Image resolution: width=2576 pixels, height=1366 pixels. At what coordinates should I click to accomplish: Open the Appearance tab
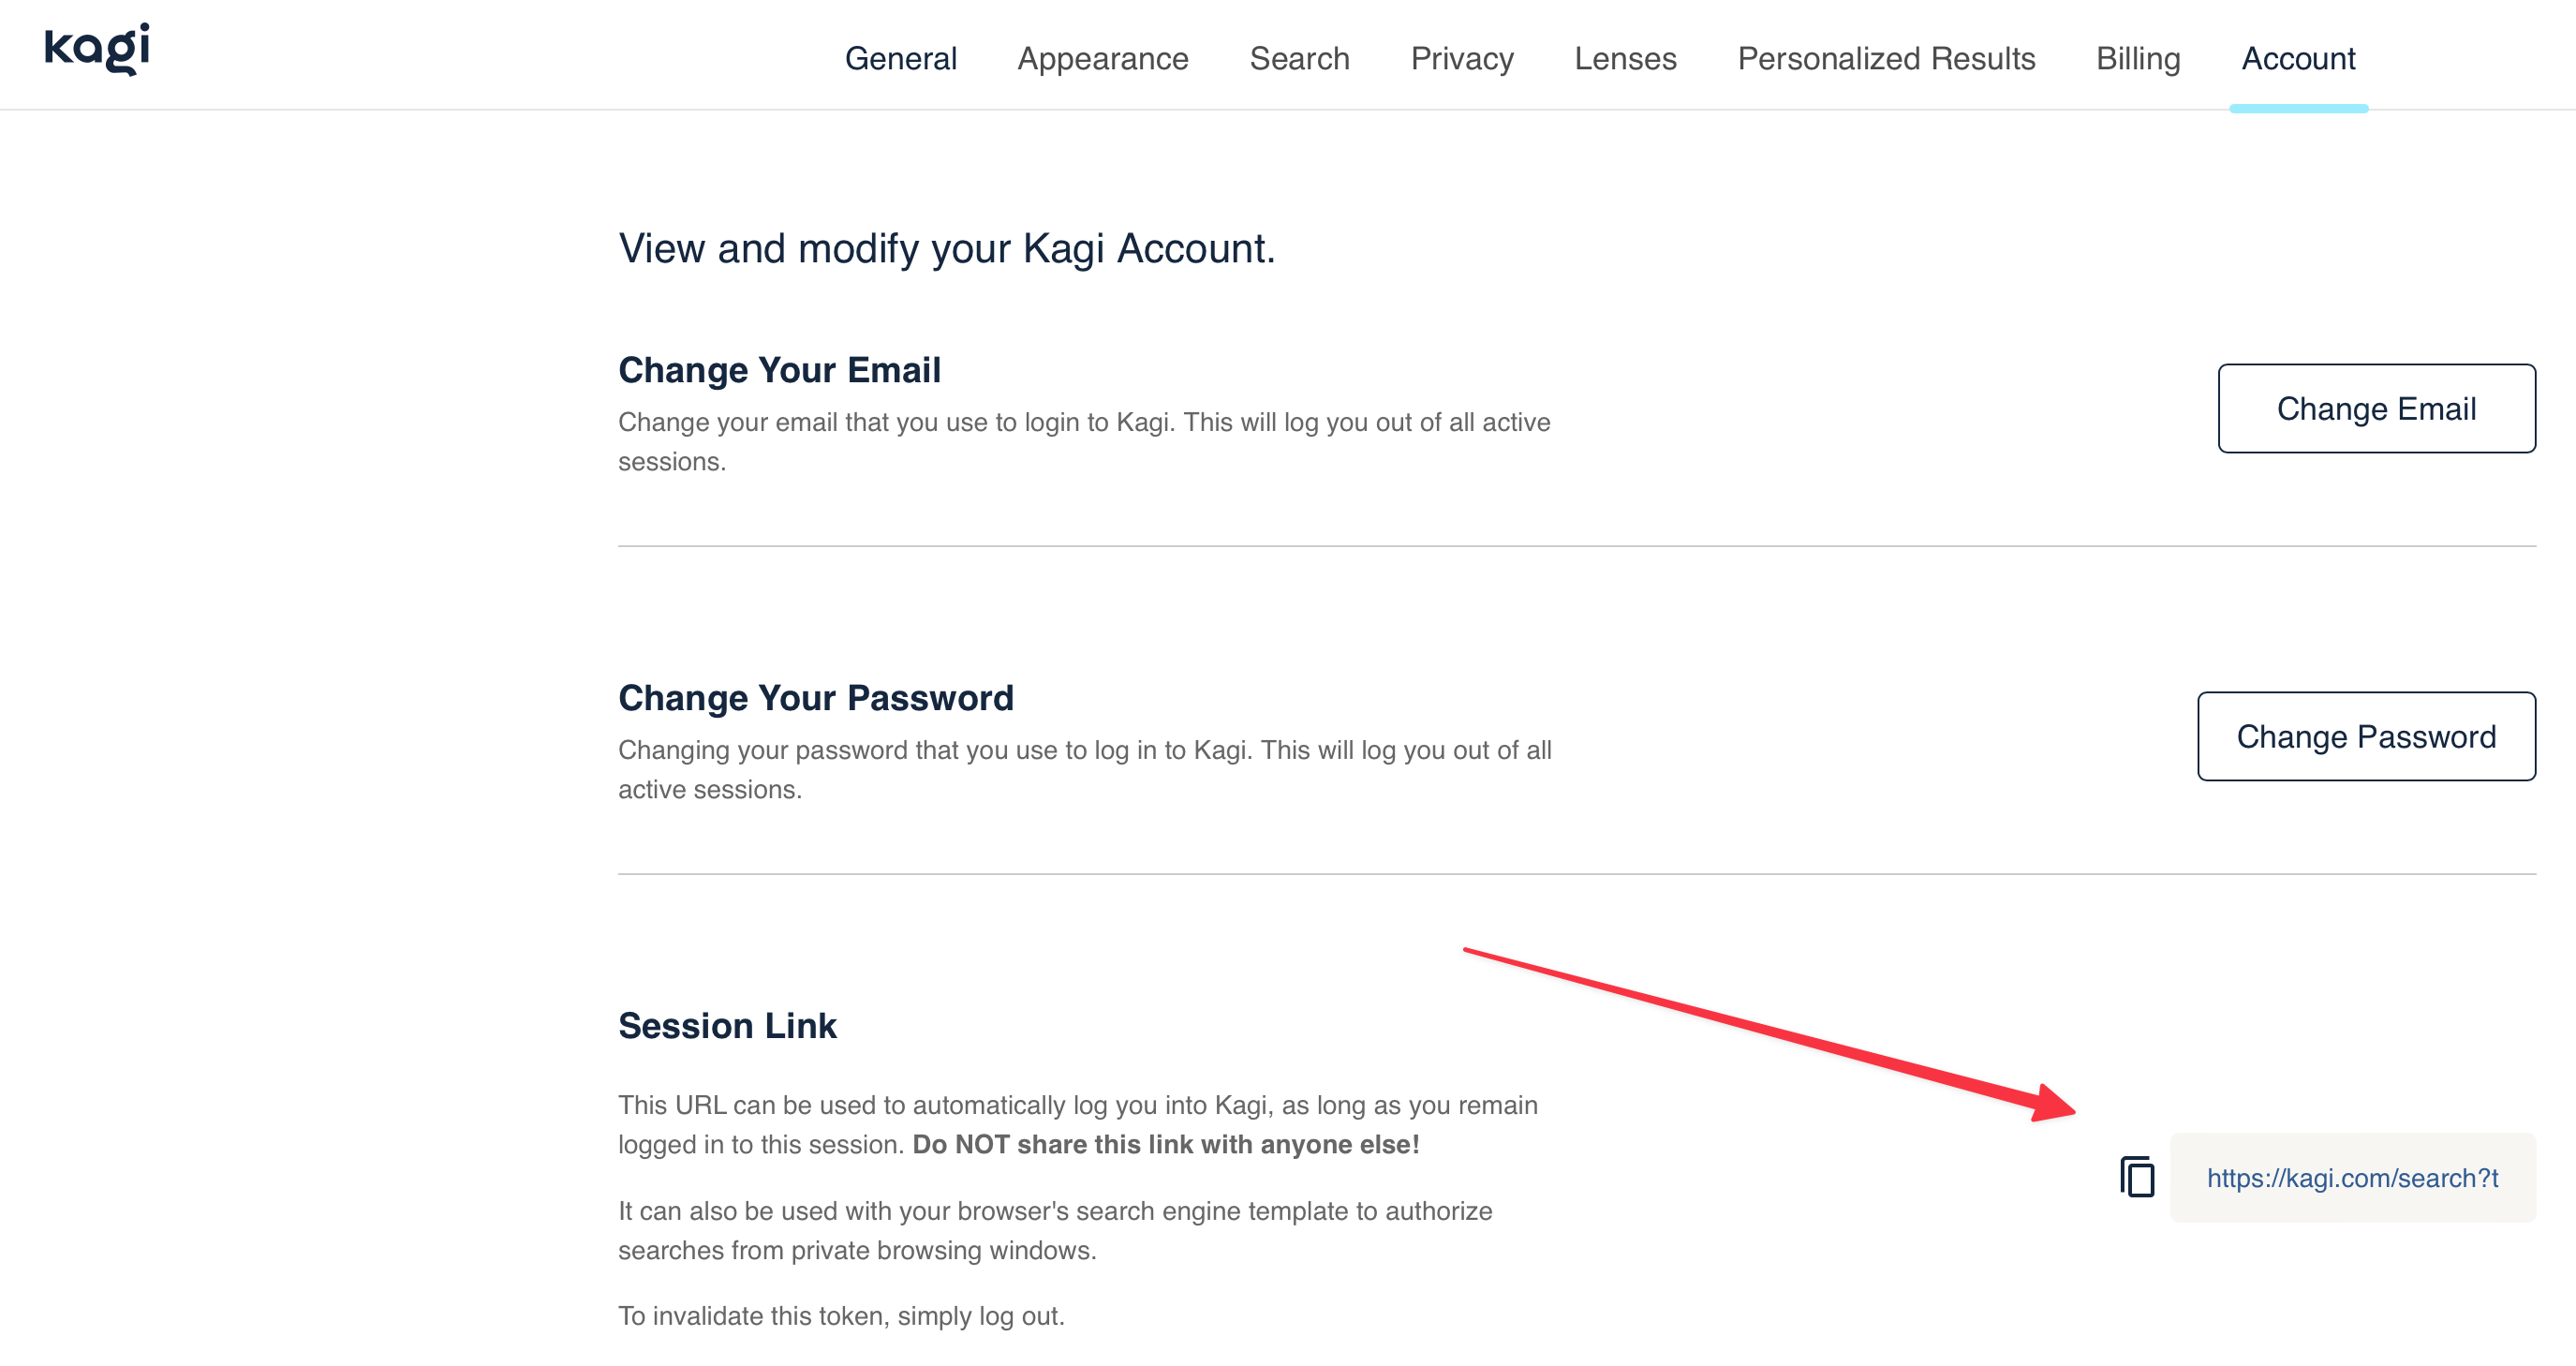1102,58
